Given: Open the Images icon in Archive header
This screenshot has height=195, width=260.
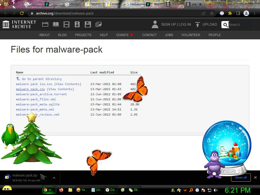Looking at the screenshot, I should pyautogui.click(x=99, y=24).
